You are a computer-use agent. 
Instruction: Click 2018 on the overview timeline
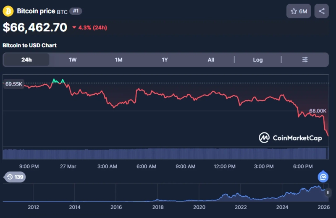[x=157, y=207]
